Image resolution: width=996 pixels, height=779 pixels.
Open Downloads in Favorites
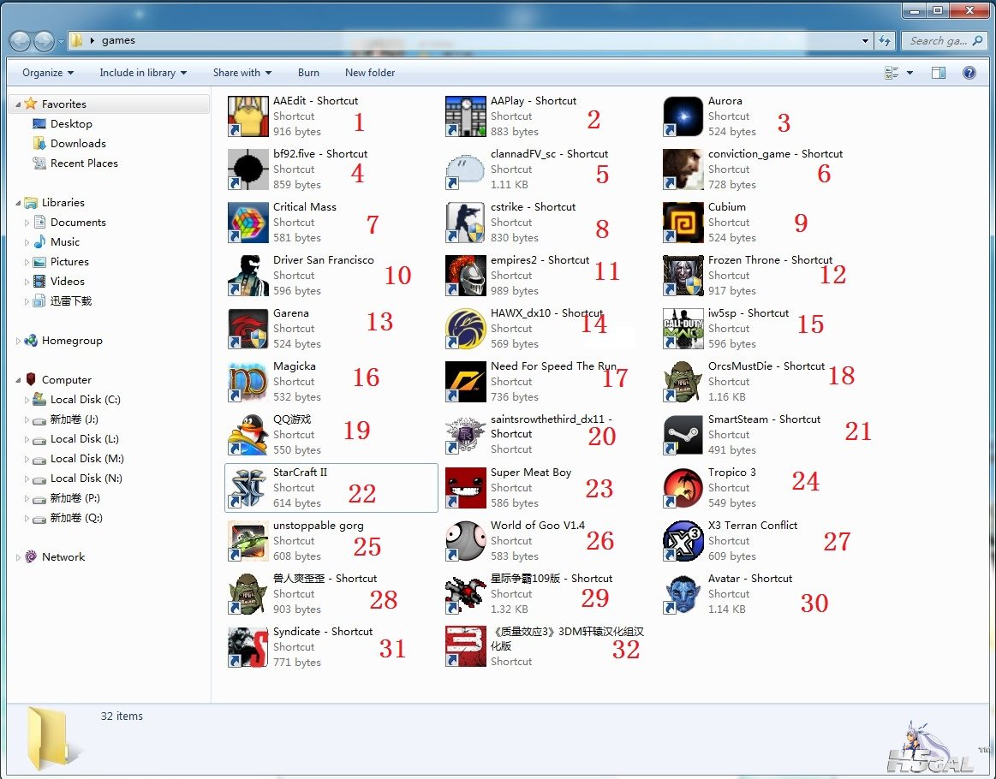point(78,144)
